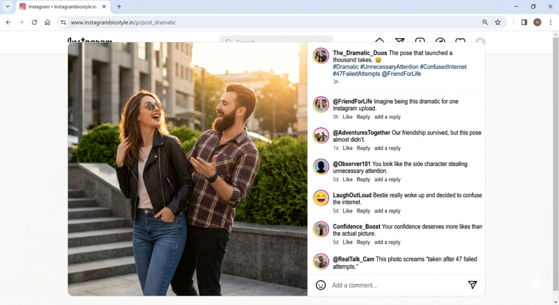Send comment with the paper plane icon

coord(472,284)
